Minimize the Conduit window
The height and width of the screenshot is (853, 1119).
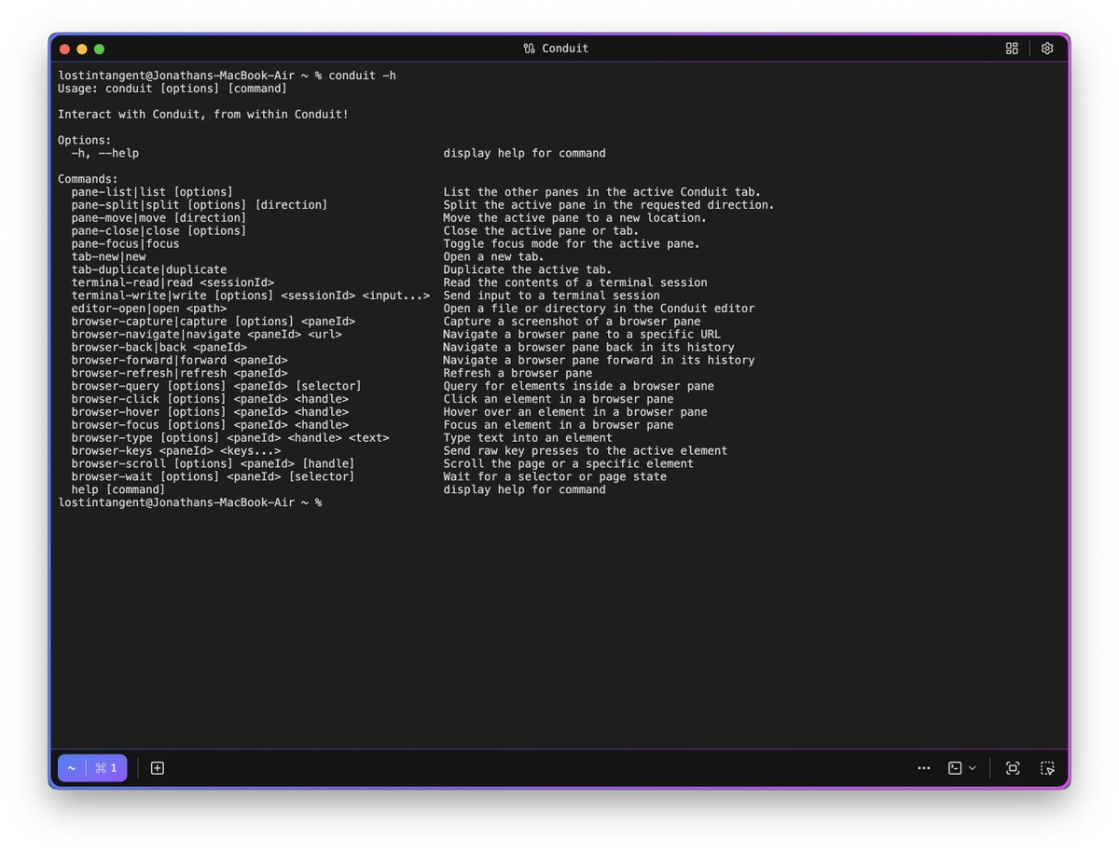(81, 48)
